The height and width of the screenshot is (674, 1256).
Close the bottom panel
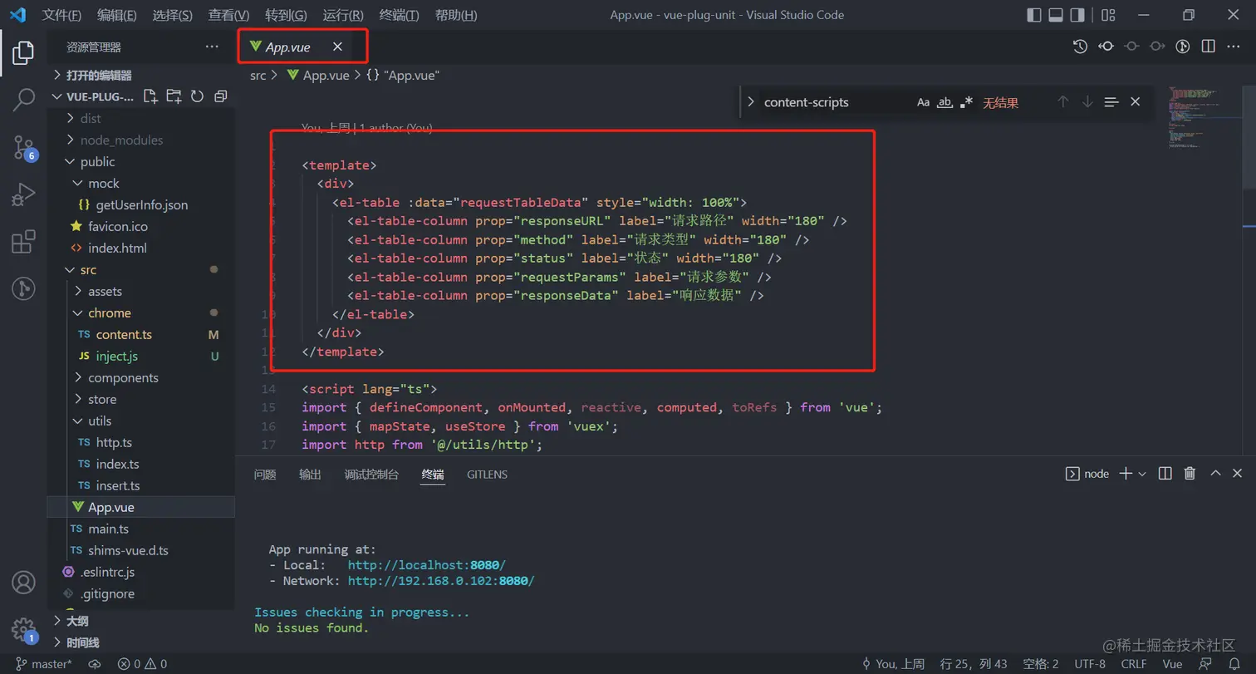tap(1239, 474)
